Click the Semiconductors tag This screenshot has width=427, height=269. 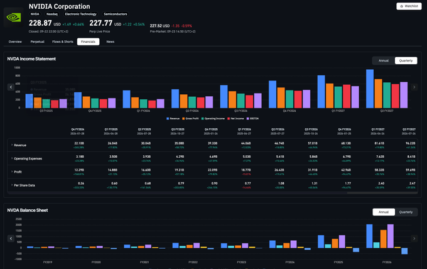point(115,14)
